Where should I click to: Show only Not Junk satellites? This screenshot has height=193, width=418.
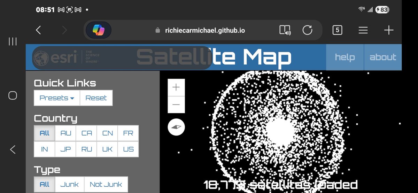click(106, 184)
